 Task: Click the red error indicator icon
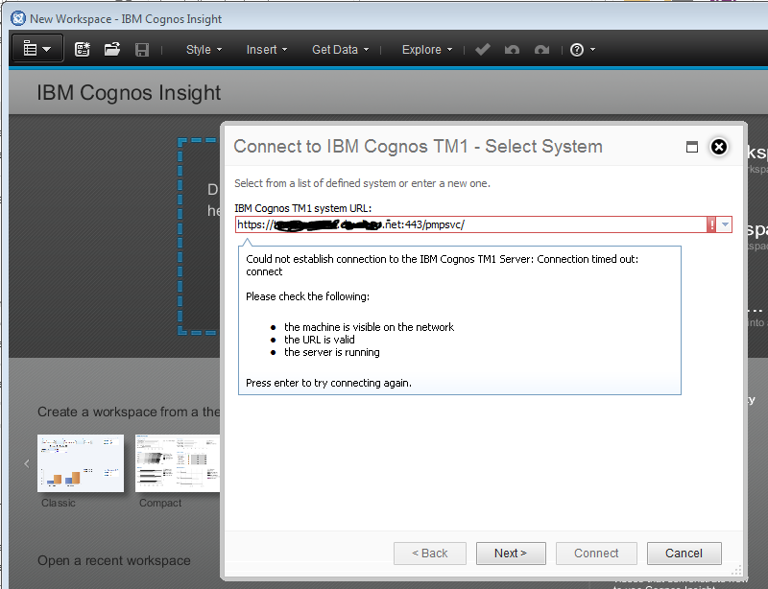coord(711,224)
